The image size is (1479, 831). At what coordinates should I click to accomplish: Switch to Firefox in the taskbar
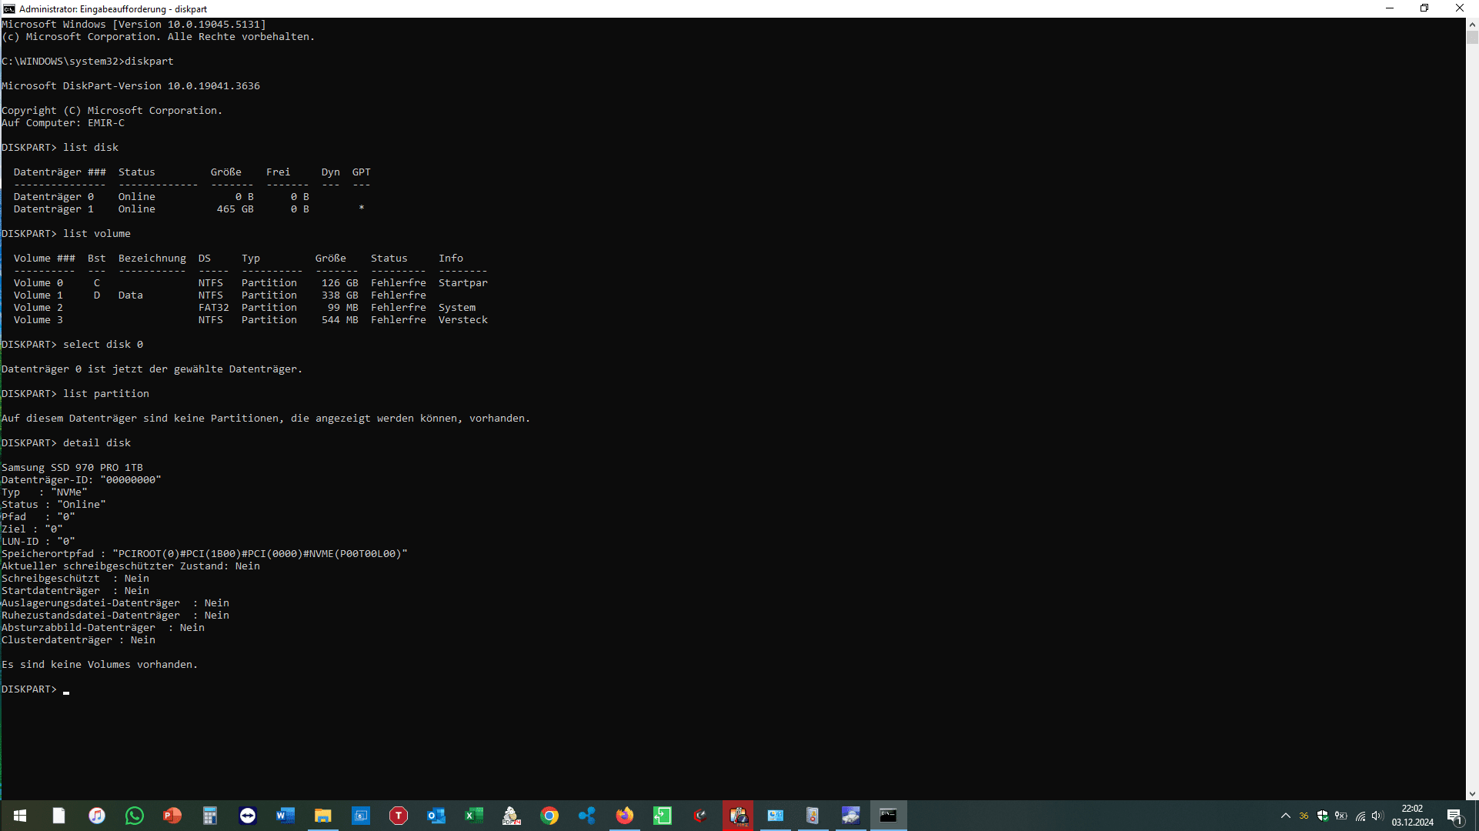(x=625, y=816)
